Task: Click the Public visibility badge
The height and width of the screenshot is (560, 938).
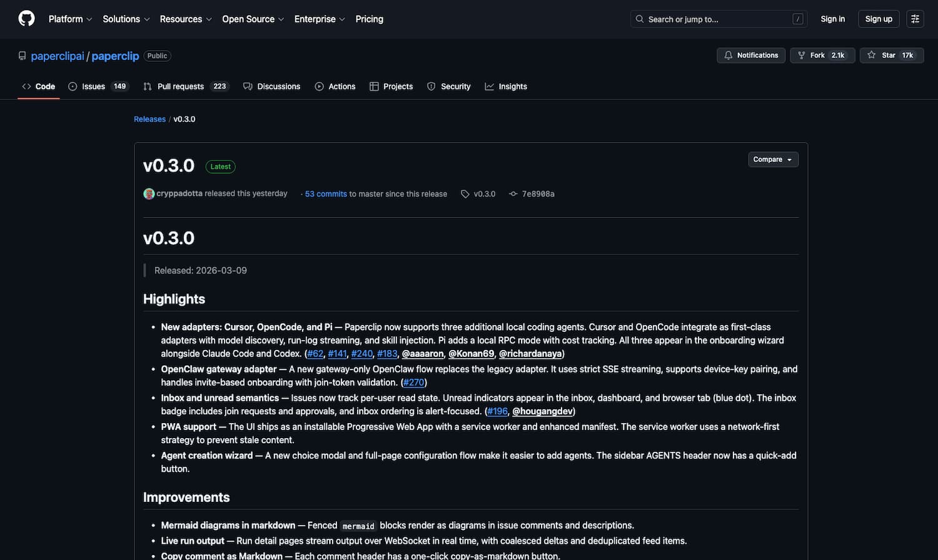Action: pyautogui.click(x=157, y=56)
